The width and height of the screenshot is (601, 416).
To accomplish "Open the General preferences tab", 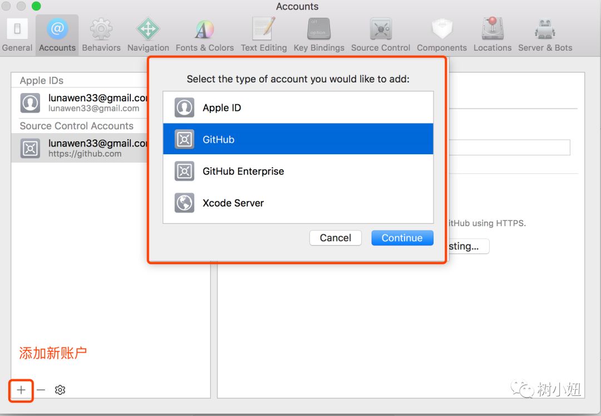I will point(17,35).
